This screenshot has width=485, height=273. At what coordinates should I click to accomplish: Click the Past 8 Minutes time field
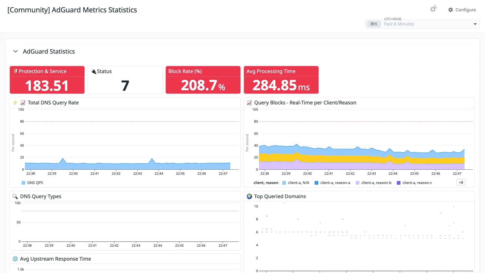pos(422,24)
